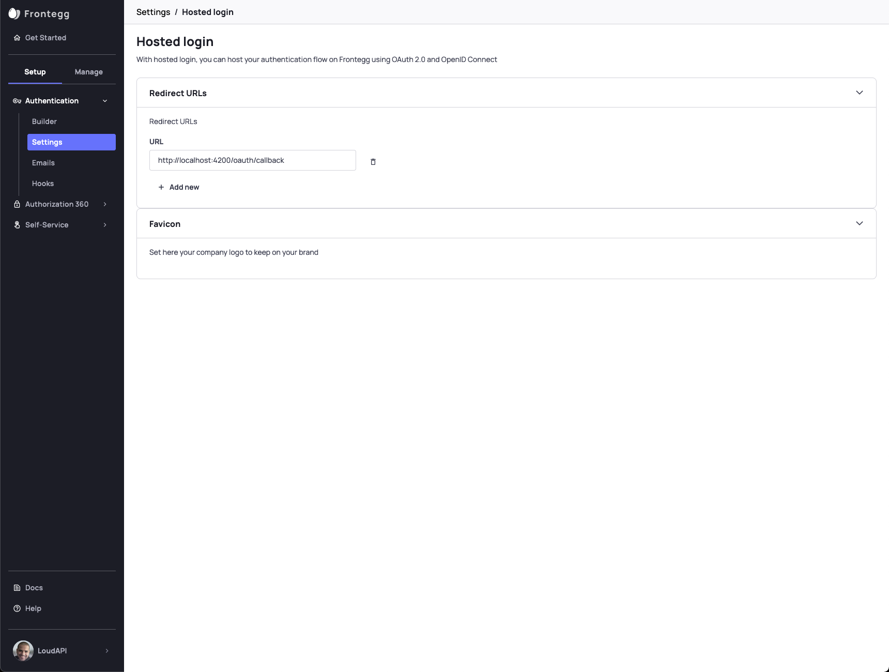Expand the Authorization 360 chevron

(105, 204)
